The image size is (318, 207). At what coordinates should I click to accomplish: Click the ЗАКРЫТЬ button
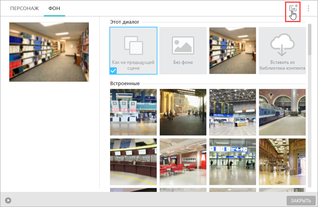tap(301, 200)
